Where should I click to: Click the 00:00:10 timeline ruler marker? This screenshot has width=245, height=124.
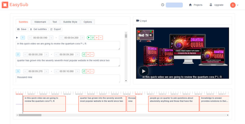click(139, 94)
